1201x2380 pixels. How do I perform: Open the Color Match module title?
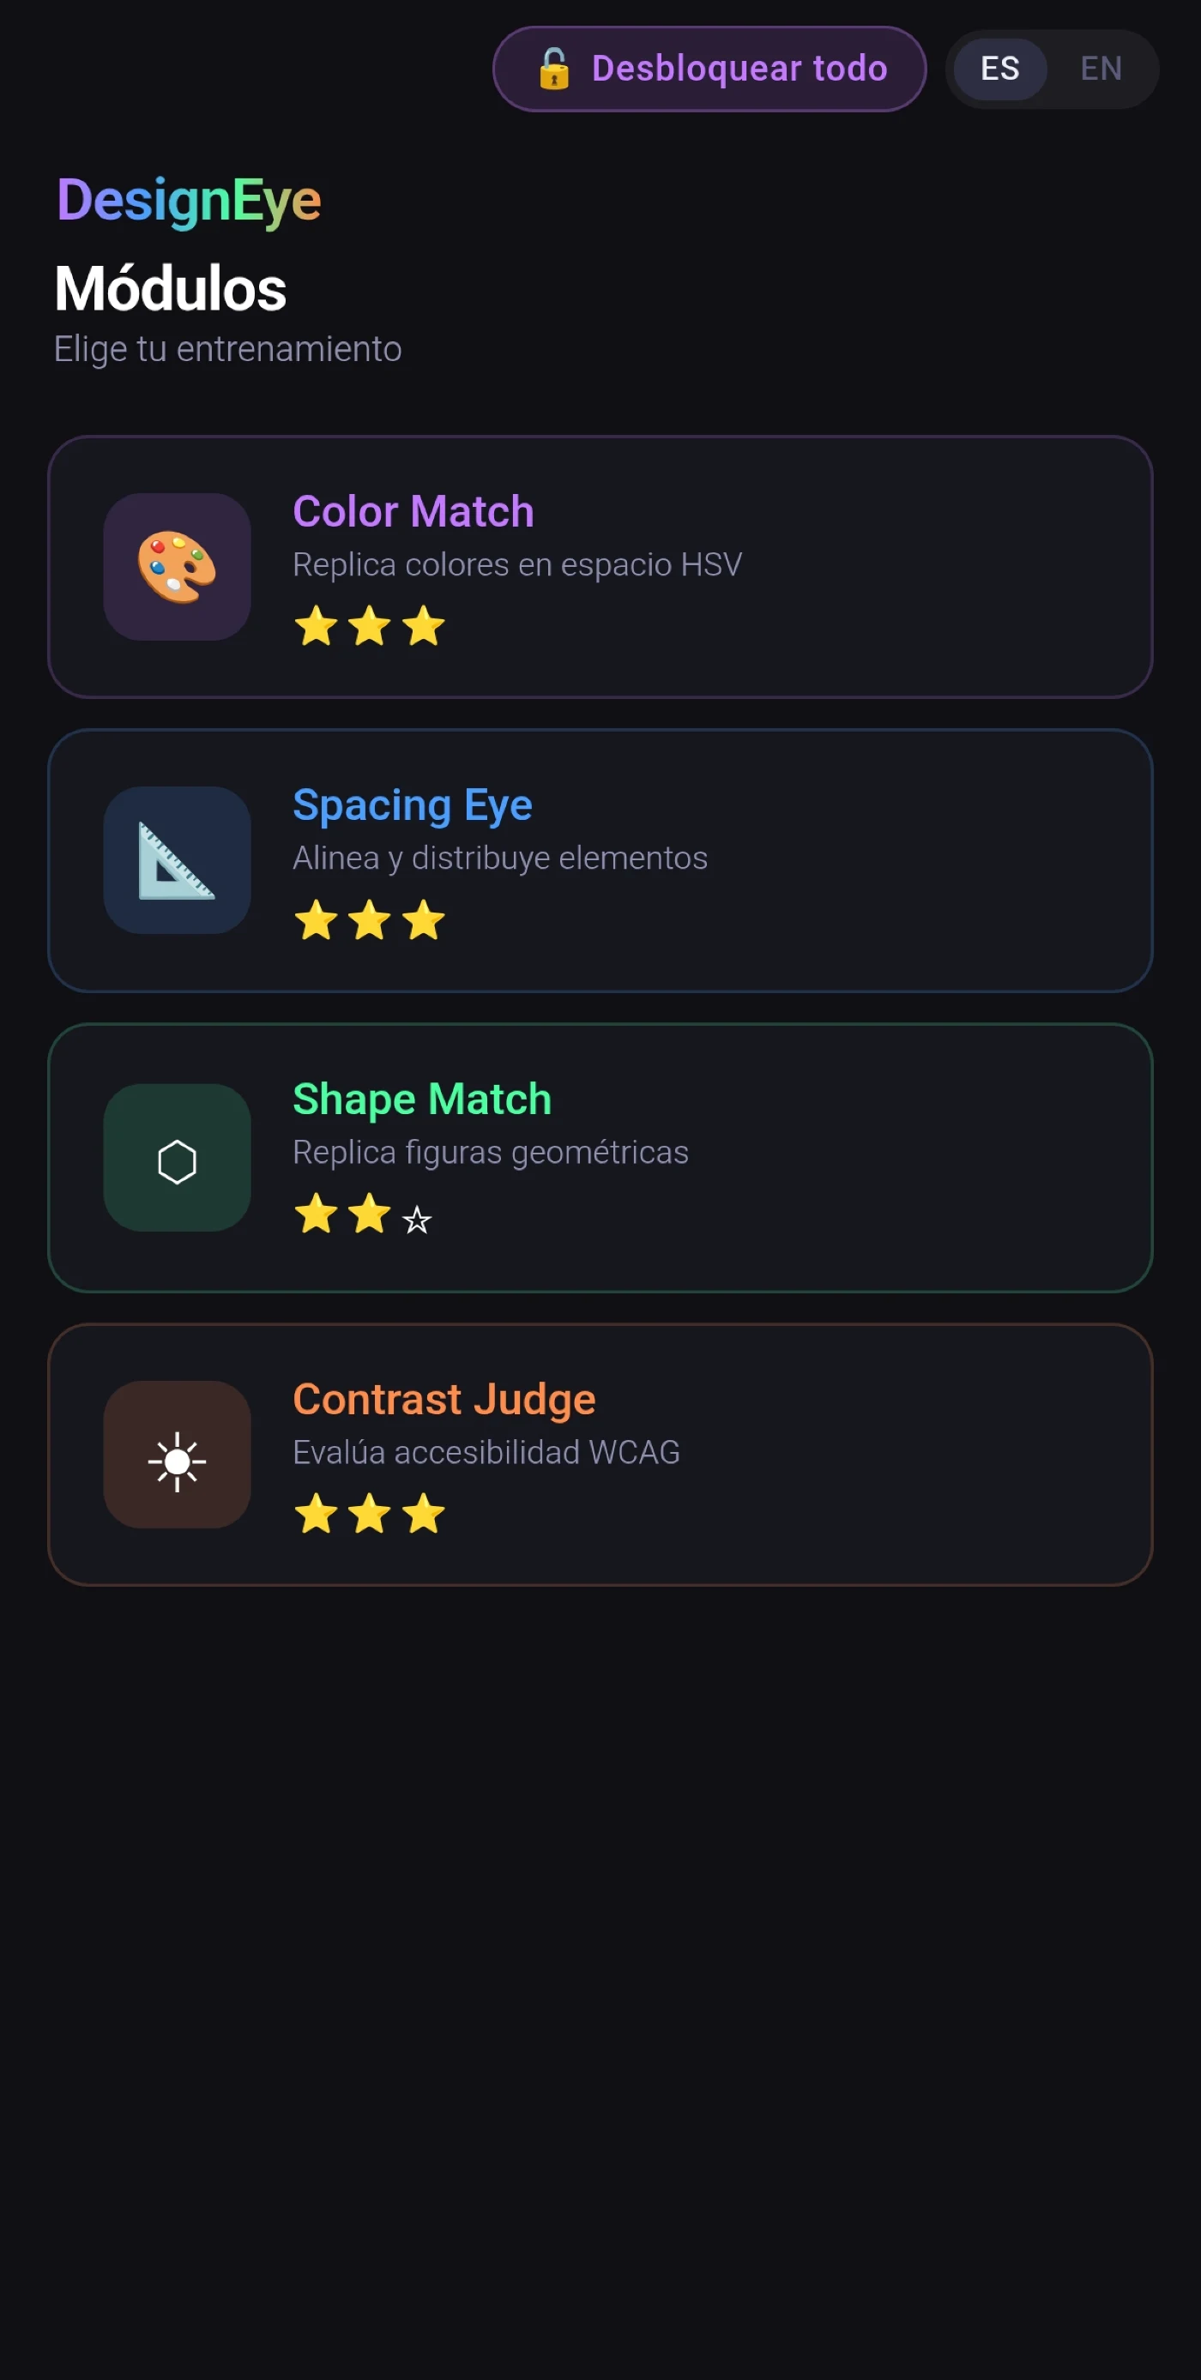point(413,512)
